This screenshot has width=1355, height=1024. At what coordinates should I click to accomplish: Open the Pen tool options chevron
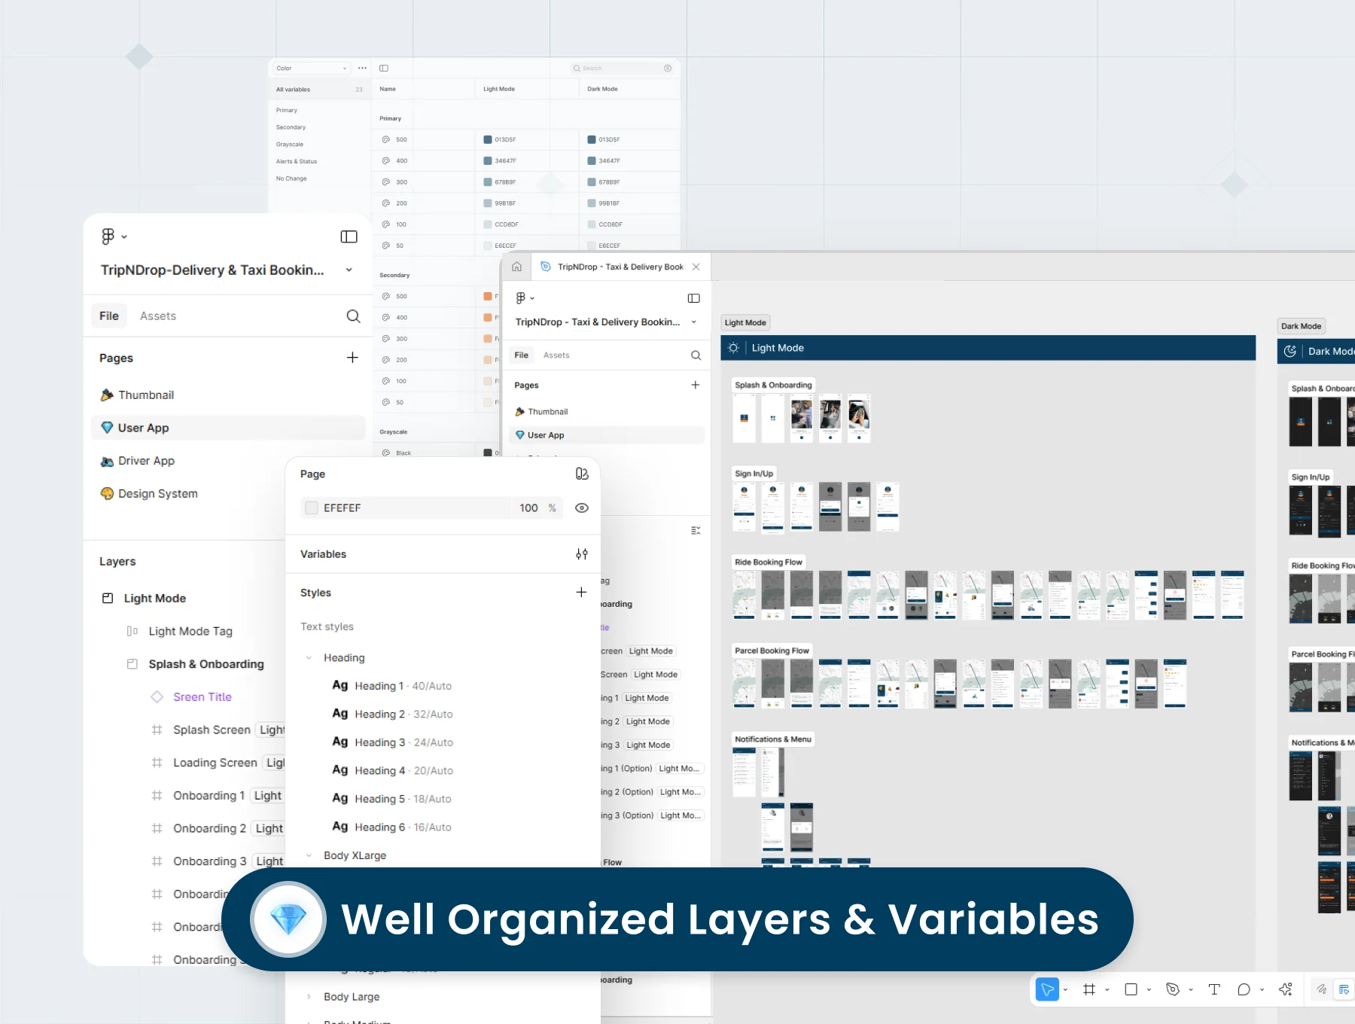[x=1191, y=989]
